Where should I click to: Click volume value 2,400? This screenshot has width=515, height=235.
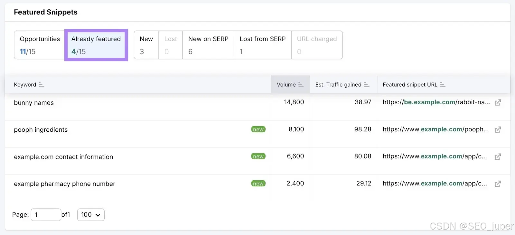(x=295, y=183)
